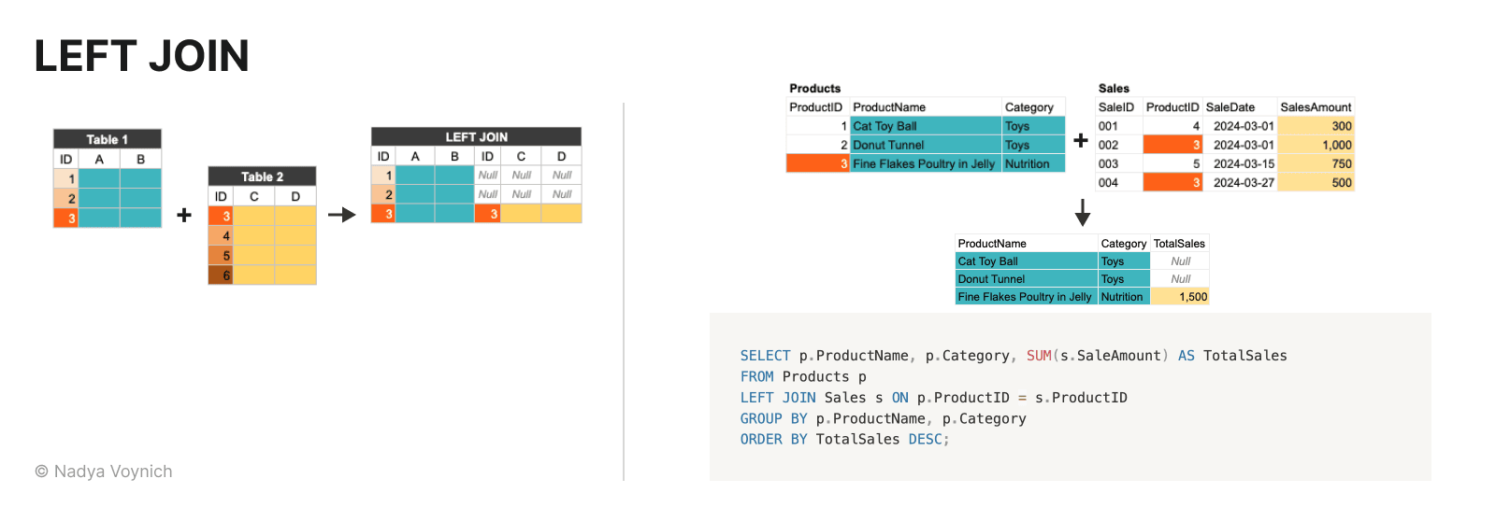Select the dark Table 2 header bar
Viewport: 1496px width, 507px height.
(x=262, y=176)
